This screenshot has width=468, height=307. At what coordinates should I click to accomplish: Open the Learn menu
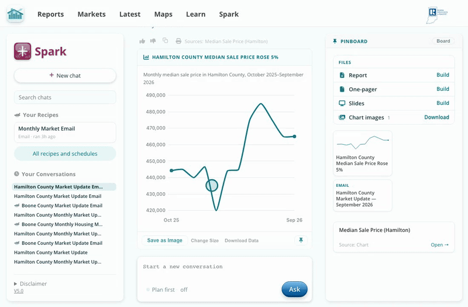(195, 14)
